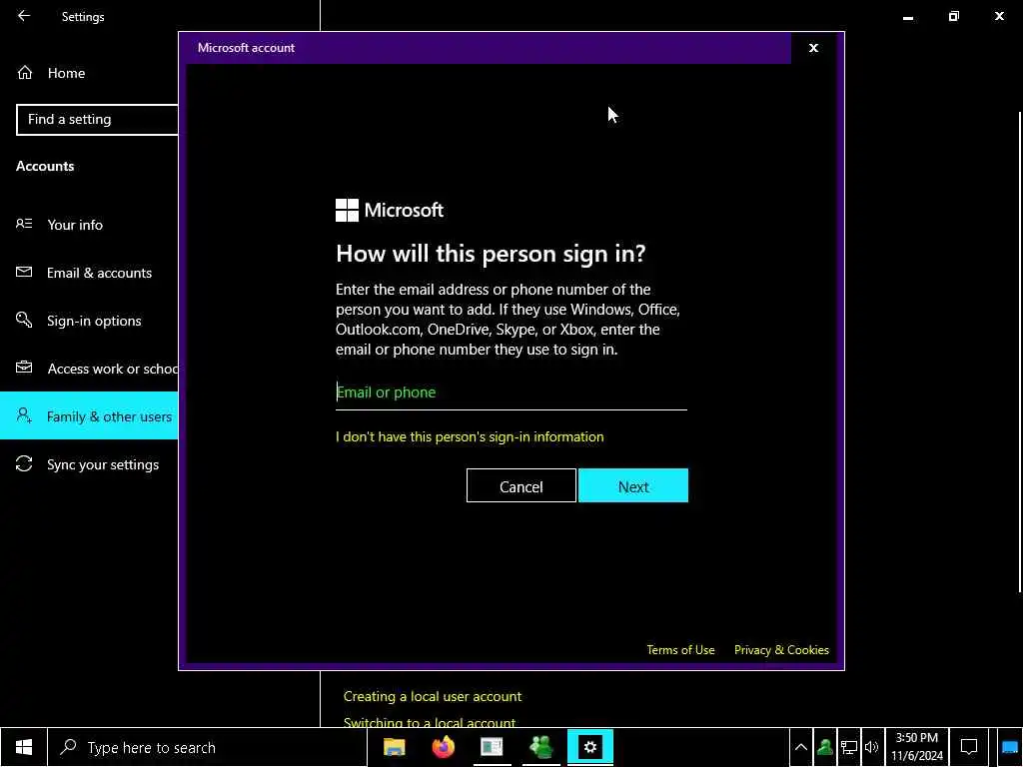Click the Access work briefcase icon
Viewport: 1023px width, 767px height.
24,368
